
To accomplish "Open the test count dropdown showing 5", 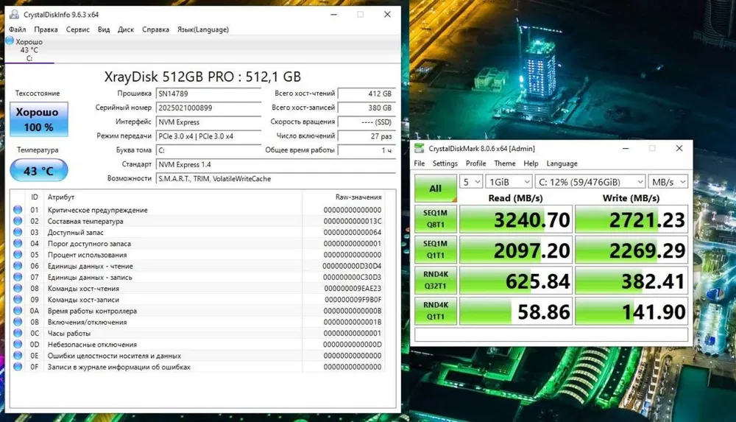I will (471, 181).
